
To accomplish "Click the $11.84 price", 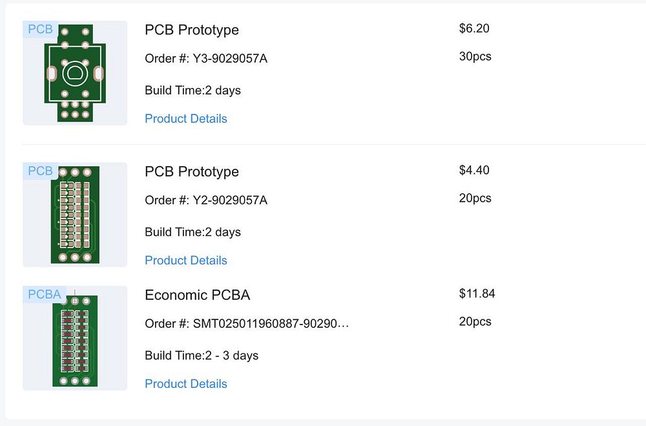I will click(x=477, y=293).
